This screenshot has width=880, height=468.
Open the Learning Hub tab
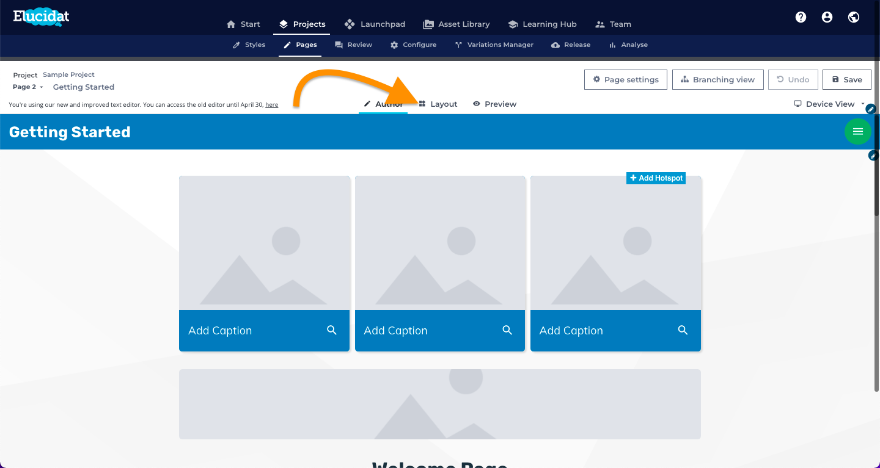pos(542,24)
